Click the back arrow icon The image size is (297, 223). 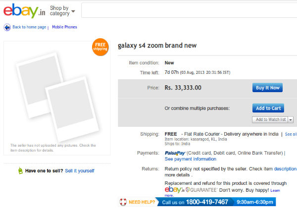[7, 27]
